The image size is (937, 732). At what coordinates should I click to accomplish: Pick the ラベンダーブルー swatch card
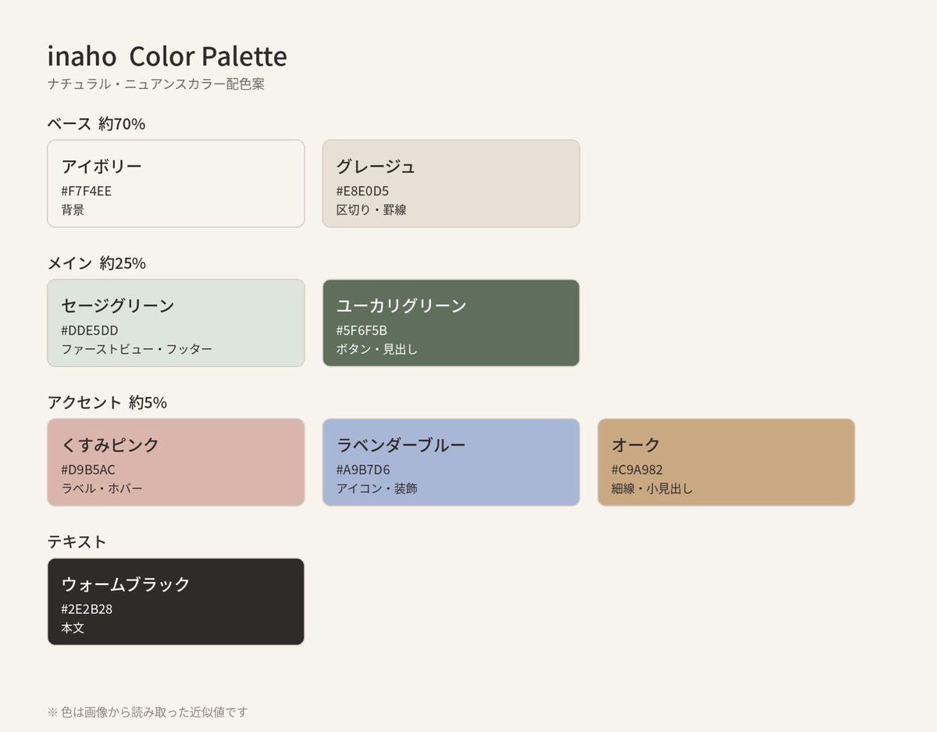pyautogui.click(x=451, y=462)
